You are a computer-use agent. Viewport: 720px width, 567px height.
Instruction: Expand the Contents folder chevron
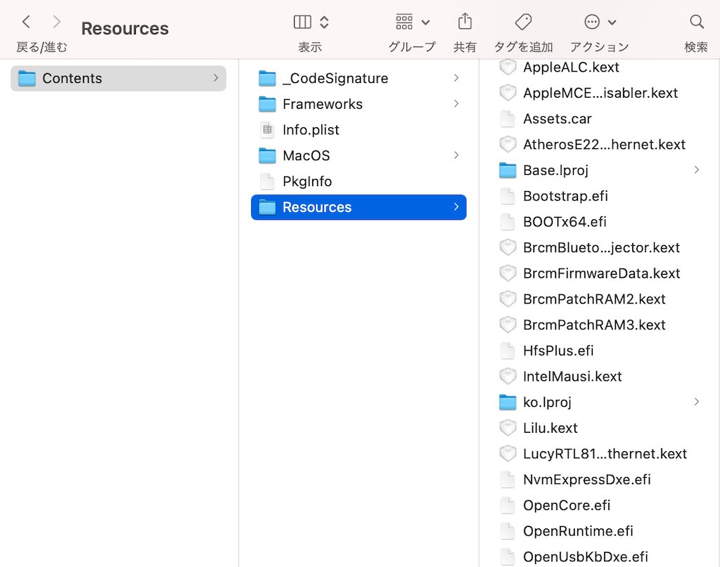tap(216, 78)
